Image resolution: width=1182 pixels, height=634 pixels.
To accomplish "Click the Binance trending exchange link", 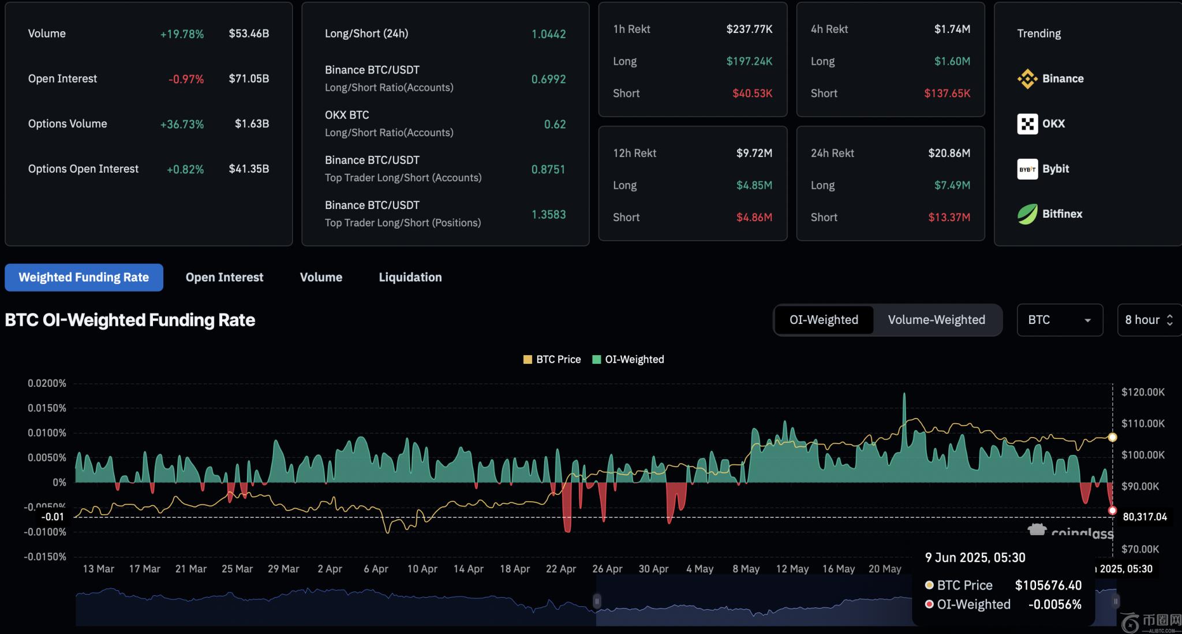I will point(1063,79).
